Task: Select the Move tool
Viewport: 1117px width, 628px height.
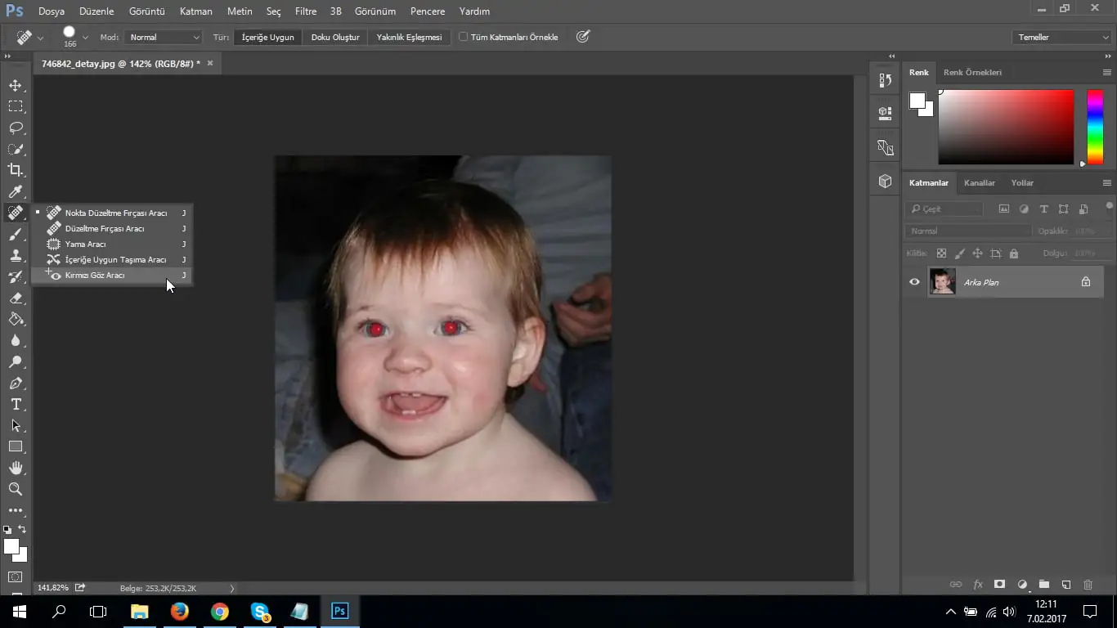Action: pos(16,85)
